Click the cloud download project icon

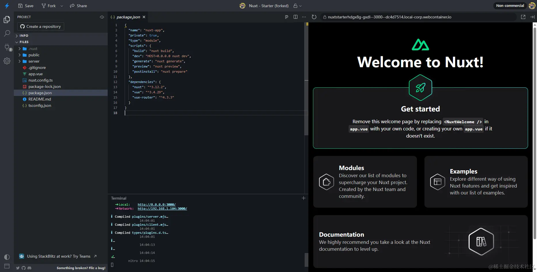[x=102, y=17]
